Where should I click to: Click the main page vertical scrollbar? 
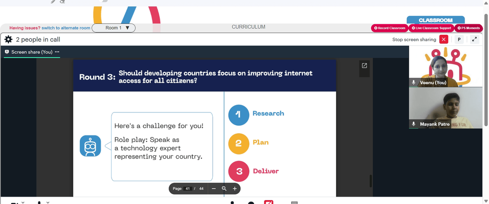coord(486,70)
